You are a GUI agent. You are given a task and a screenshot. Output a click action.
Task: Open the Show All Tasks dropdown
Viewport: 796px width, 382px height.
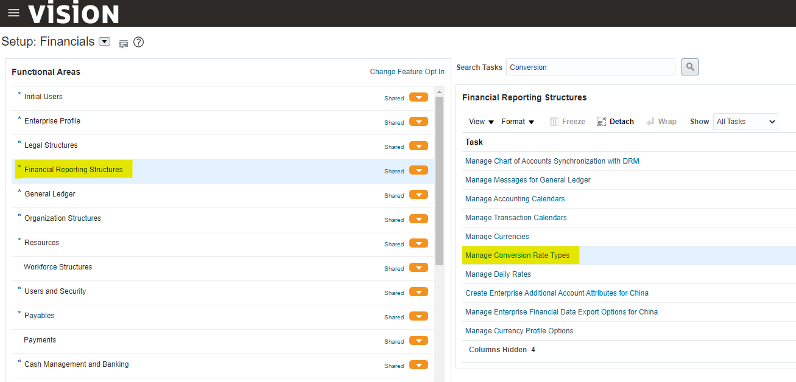747,122
